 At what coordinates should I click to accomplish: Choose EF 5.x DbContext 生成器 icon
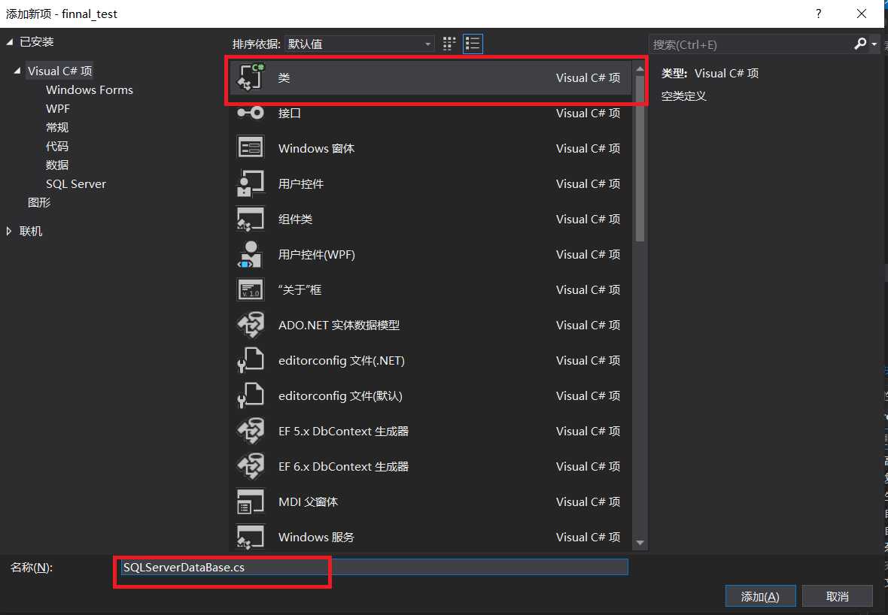click(x=251, y=431)
